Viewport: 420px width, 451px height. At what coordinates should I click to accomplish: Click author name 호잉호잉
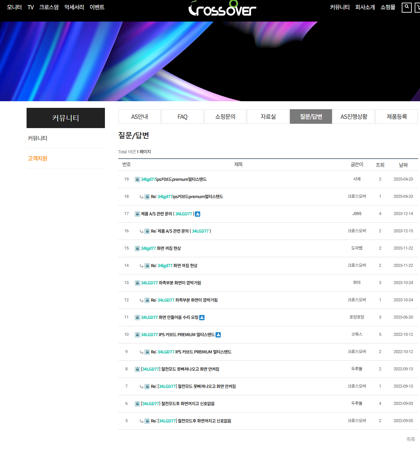pos(357,317)
